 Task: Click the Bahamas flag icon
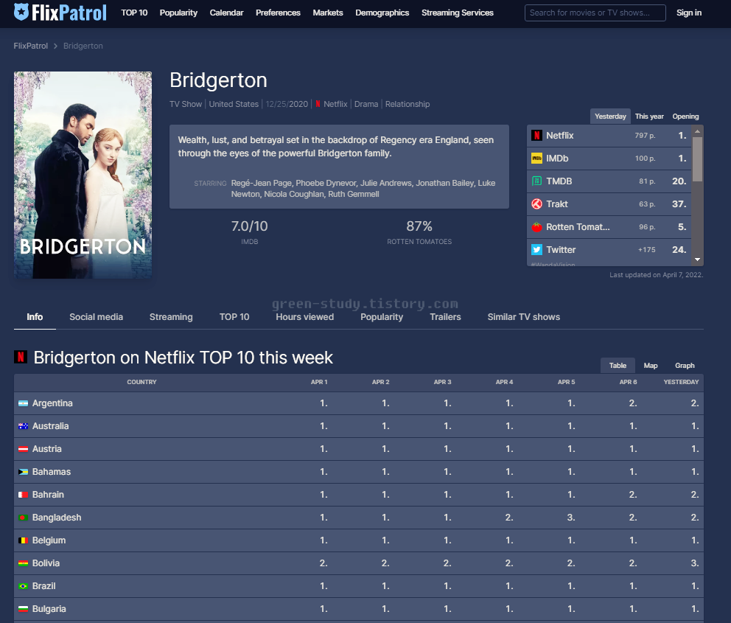point(23,472)
